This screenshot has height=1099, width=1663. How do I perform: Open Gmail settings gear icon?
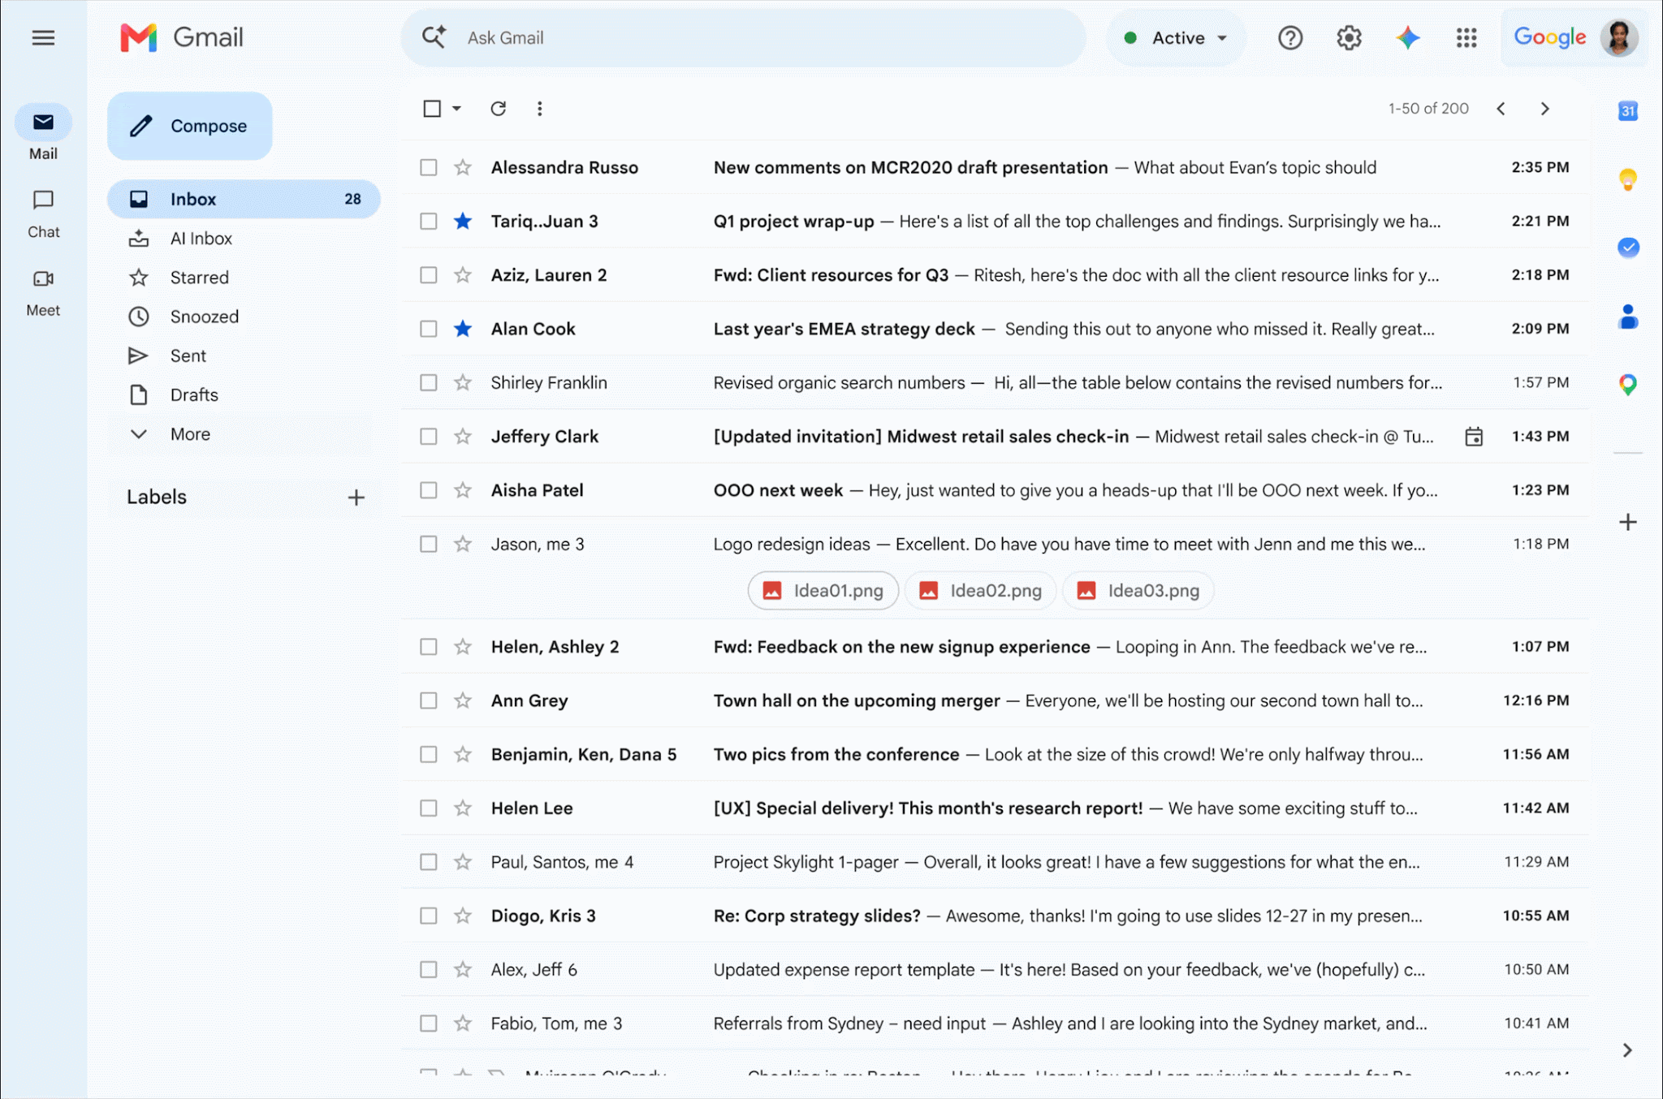click(1349, 37)
